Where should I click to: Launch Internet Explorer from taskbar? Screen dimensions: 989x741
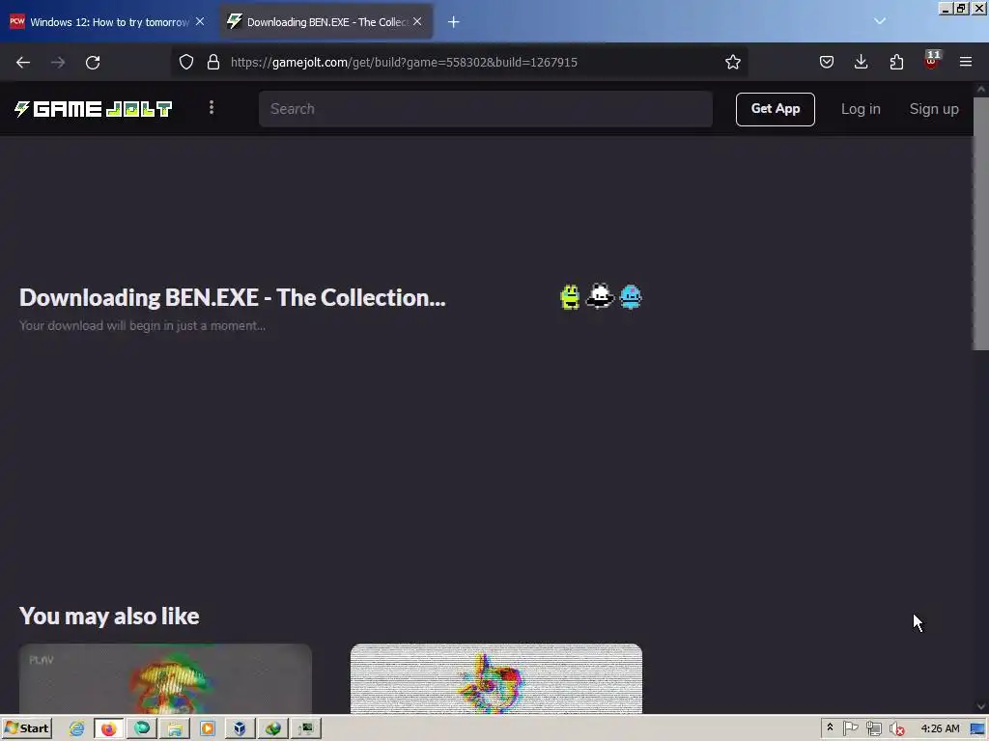click(x=77, y=728)
